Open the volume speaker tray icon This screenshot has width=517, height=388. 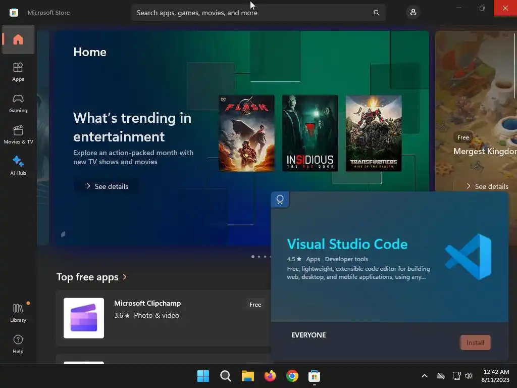469,376
